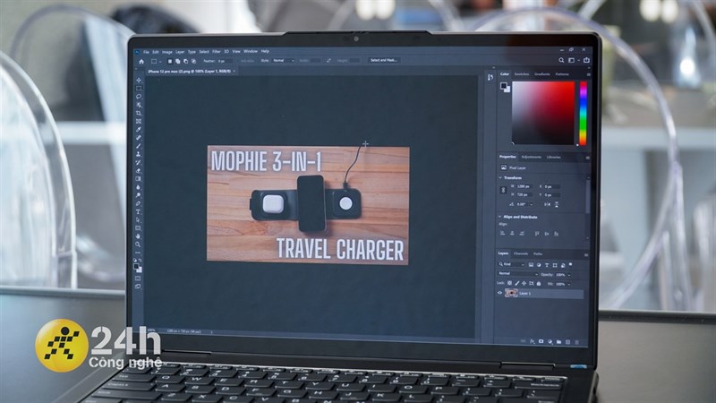Select the Move tool
The height and width of the screenshot is (403, 716).
tap(139, 80)
